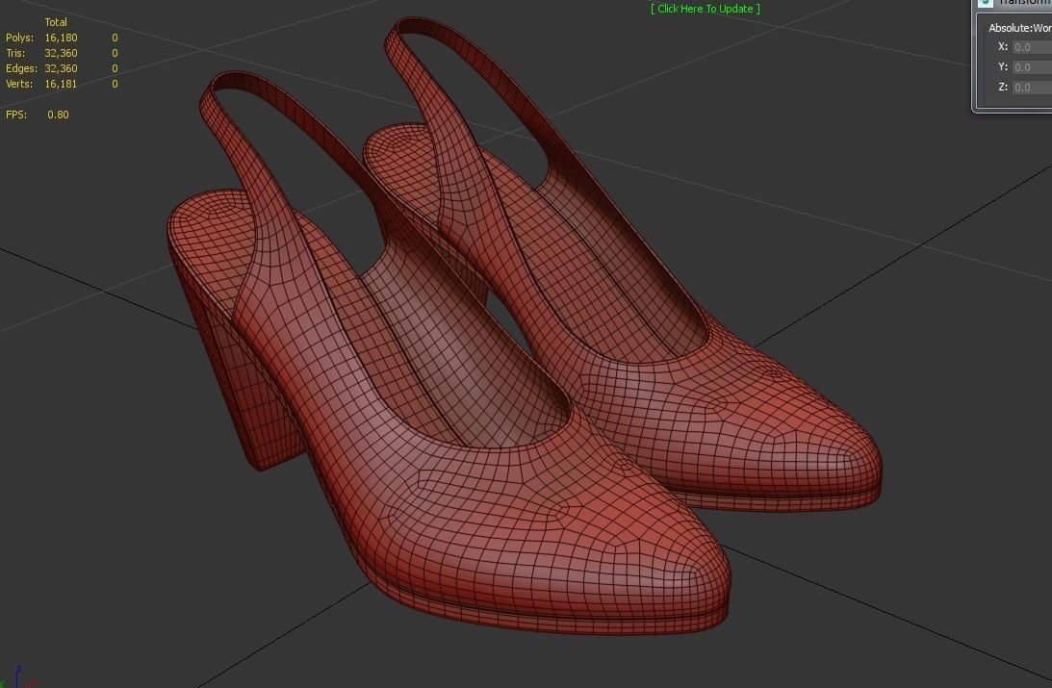Click the Tris count value 32,360
This screenshot has width=1052, height=688.
[61, 53]
